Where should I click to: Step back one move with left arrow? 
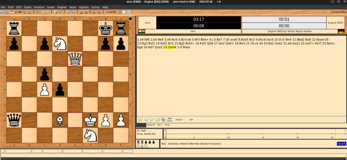[146, 119]
